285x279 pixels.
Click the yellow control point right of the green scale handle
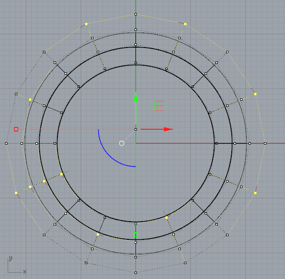(x=166, y=217)
